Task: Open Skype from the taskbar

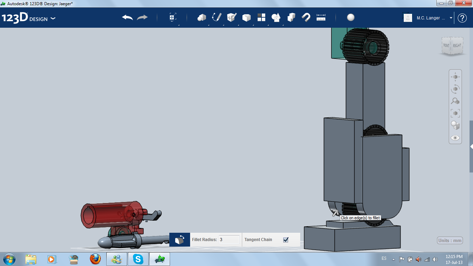Action: click(138, 259)
